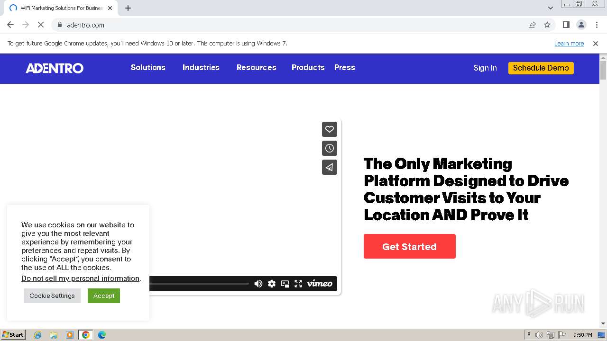This screenshot has height=341, width=607.
Task: Click the taskbar clock 9:50 PM
Action: (583, 335)
